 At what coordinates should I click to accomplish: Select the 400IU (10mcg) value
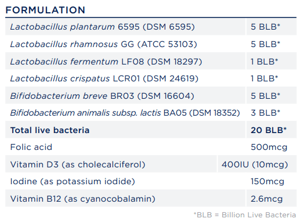(x=255, y=164)
